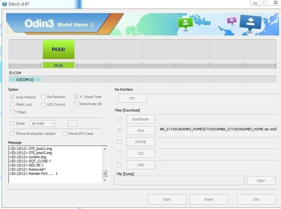
Task: Click the UMS file button
Action: pyautogui.click(x=141, y=165)
